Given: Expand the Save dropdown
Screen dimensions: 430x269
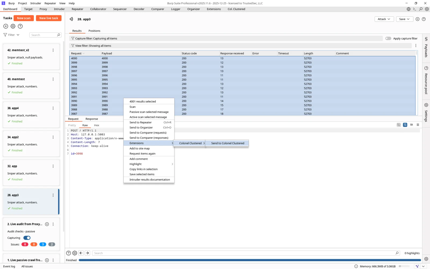Looking at the screenshot, I should pyautogui.click(x=404, y=19).
